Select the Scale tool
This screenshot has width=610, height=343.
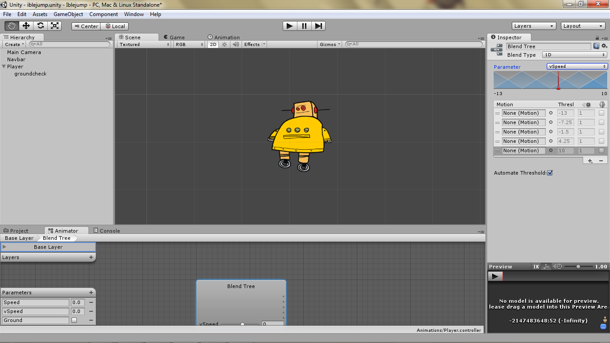point(54,26)
